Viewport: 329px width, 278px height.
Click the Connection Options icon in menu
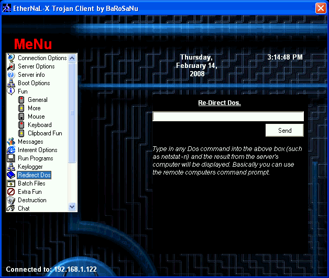tap(11, 58)
